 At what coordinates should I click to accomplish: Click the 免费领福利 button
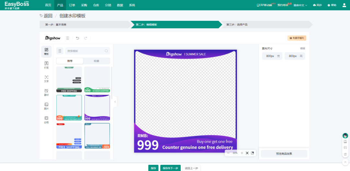(x=297, y=38)
